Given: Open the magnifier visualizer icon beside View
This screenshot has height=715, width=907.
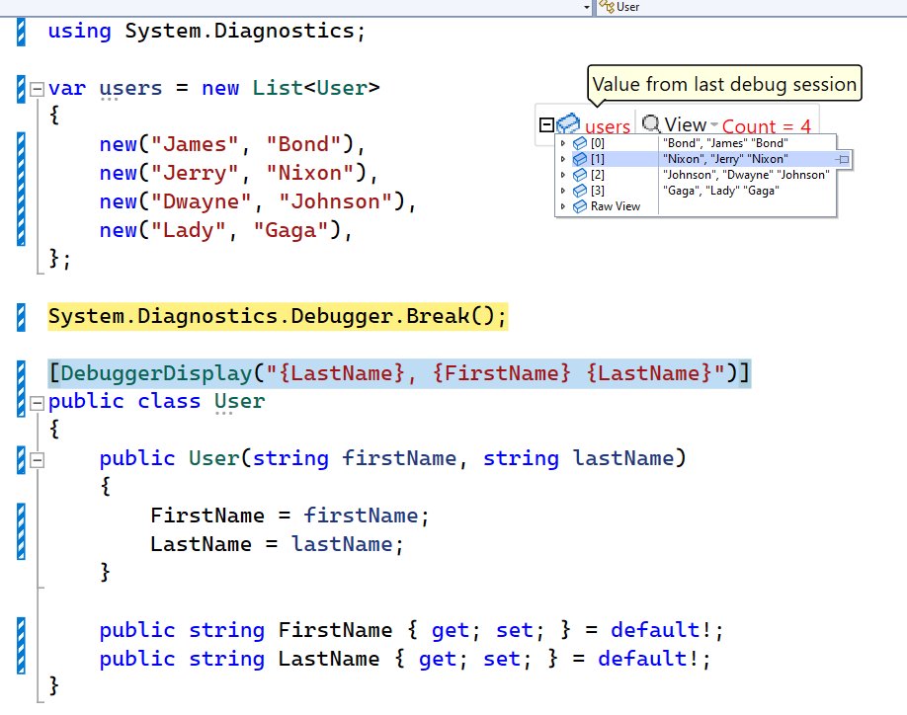Looking at the screenshot, I should click(651, 123).
